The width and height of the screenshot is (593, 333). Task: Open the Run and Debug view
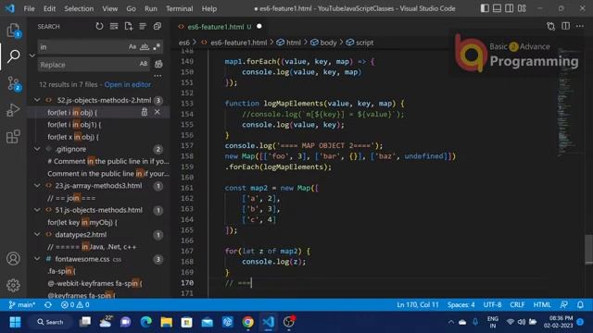13,110
